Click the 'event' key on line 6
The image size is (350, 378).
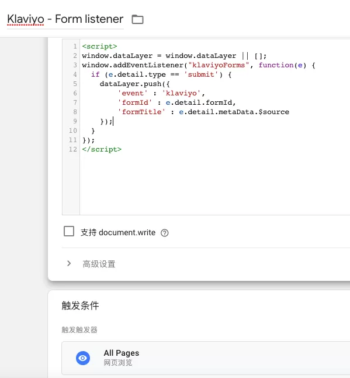coord(133,93)
